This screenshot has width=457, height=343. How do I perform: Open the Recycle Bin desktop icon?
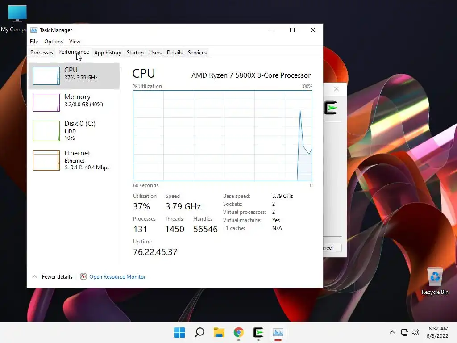[x=435, y=281]
